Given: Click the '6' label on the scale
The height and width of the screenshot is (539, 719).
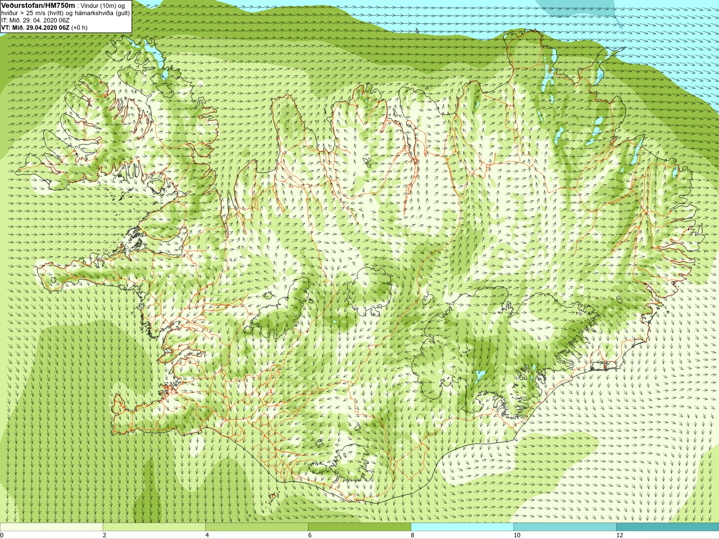Looking at the screenshot, I should point(310,535).
